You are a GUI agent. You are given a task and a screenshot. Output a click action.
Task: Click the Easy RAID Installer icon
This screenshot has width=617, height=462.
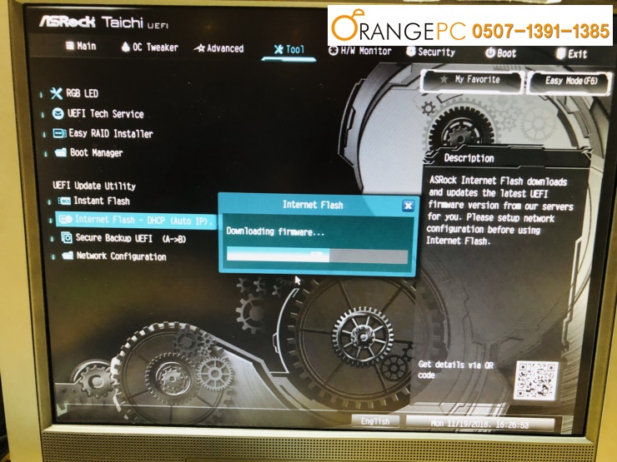59,133
